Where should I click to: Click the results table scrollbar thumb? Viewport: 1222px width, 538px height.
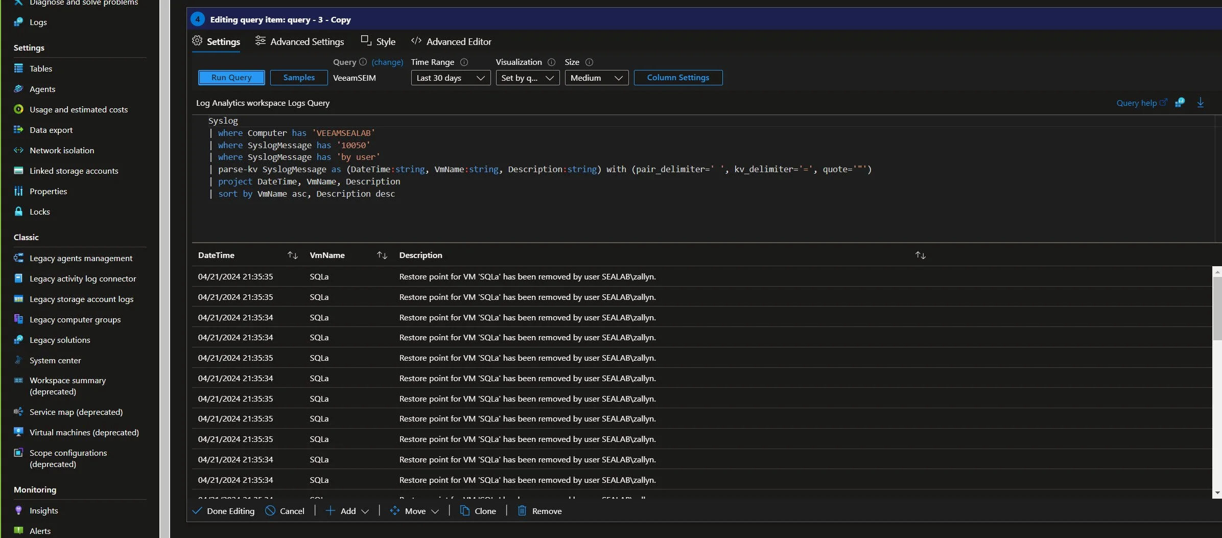tap(1217, 309)
